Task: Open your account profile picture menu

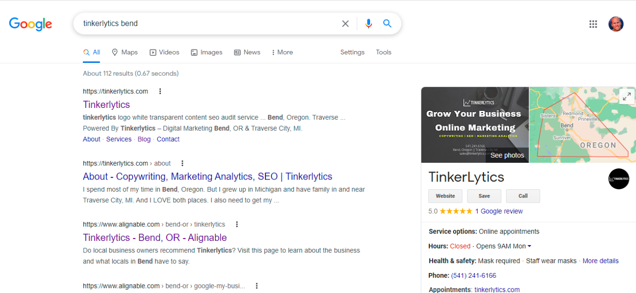Action: point(616,23)
